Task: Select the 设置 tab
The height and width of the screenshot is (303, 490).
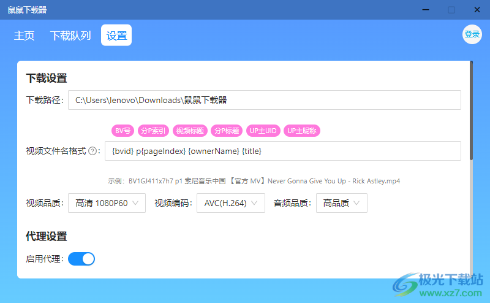Action: 116,36
